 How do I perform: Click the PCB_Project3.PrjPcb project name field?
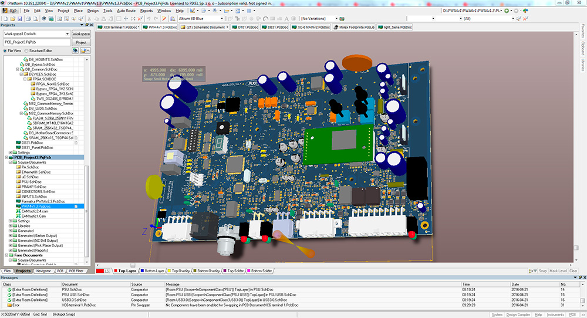point(36,42)
